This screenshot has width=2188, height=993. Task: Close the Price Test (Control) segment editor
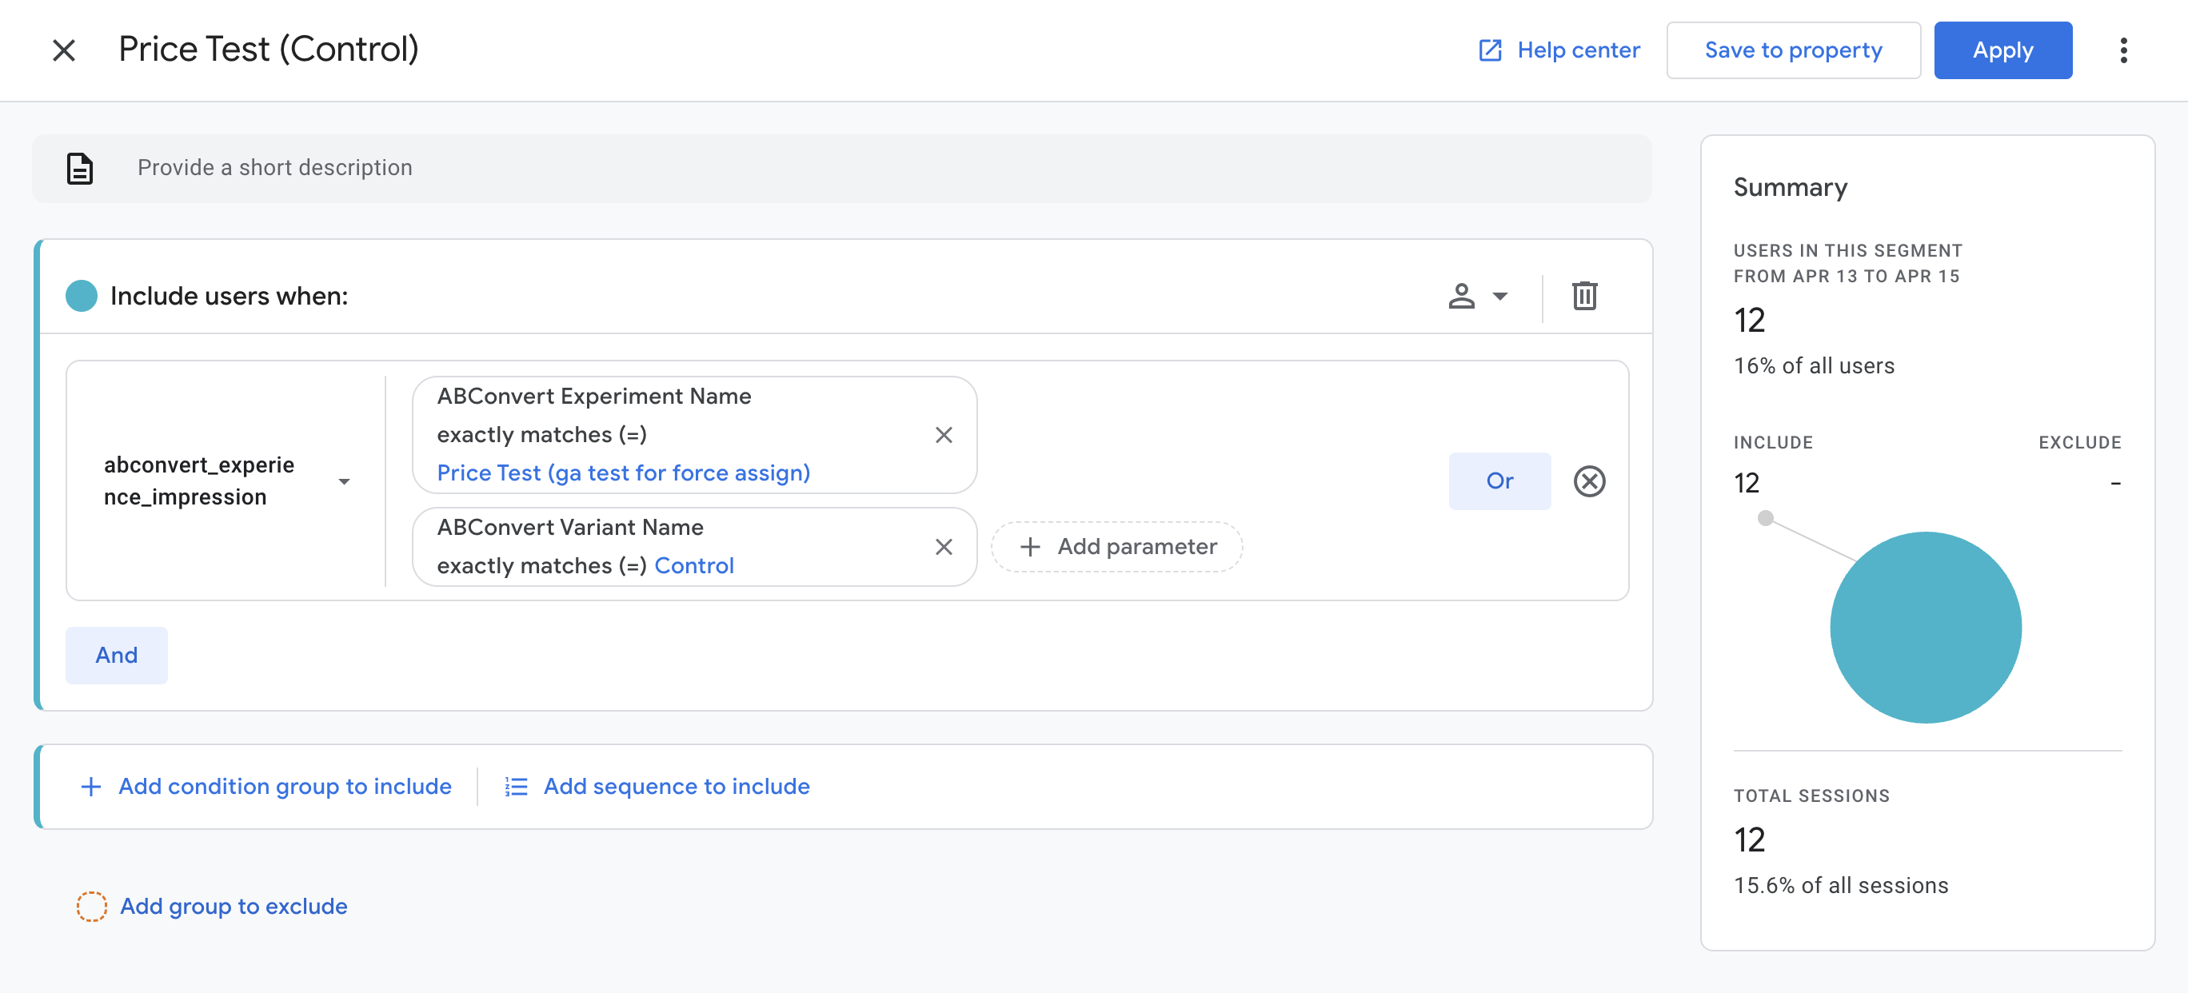coord(64,50)
